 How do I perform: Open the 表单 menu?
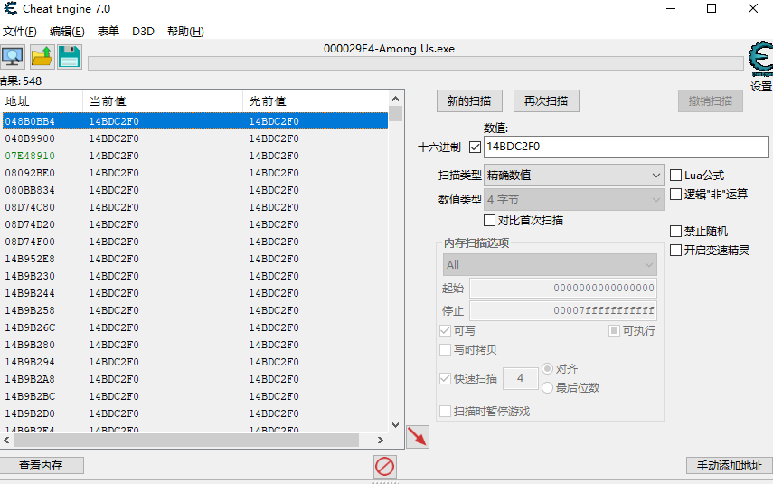click(x=108, y=32)
